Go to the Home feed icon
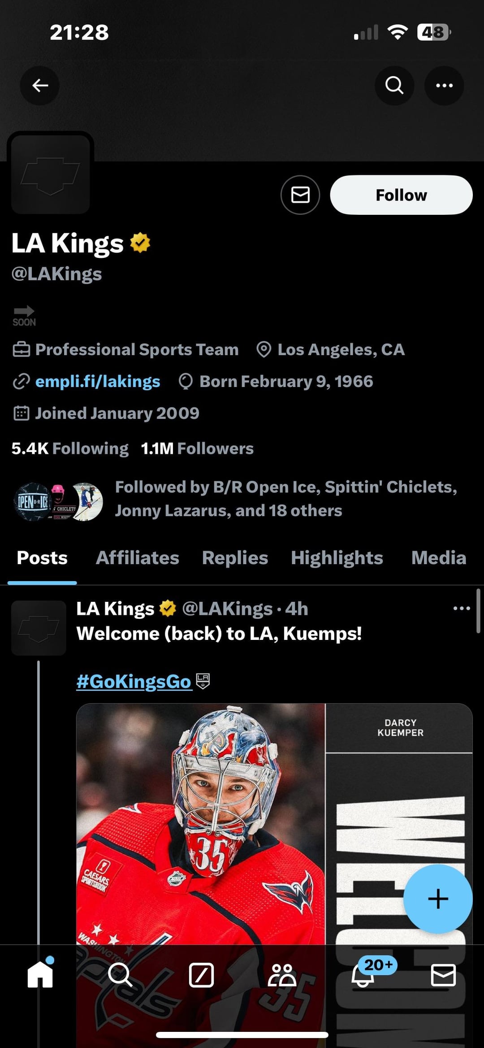This screenshot has width=484, height=1048. (40, 975)
